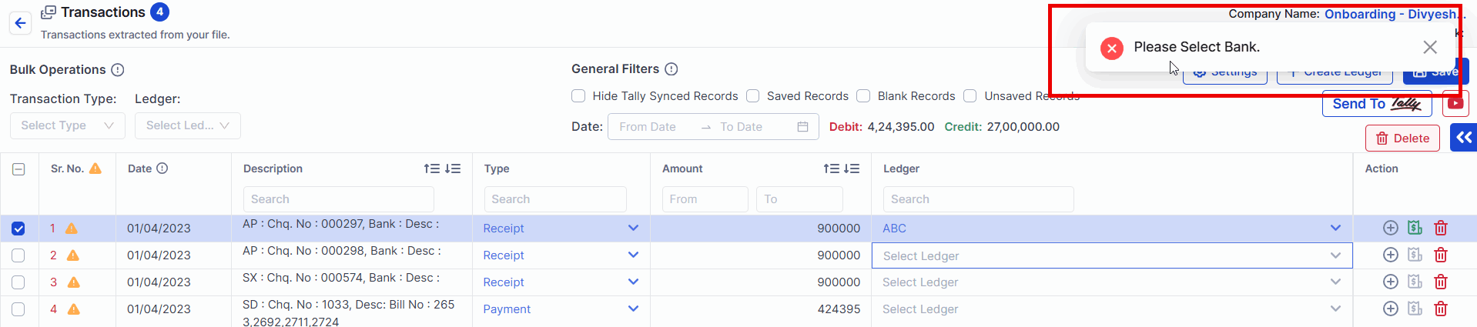This screenshot has height=327, width=1477.
Task: Check the row 2 checkbox
Action: (18, 255)
